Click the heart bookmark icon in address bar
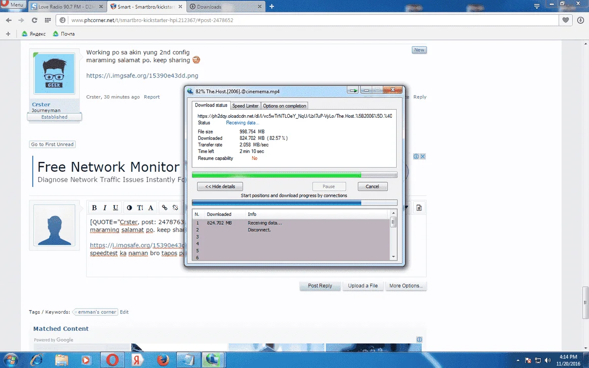Screen dimensions: 589x368 tap(566, 20)
